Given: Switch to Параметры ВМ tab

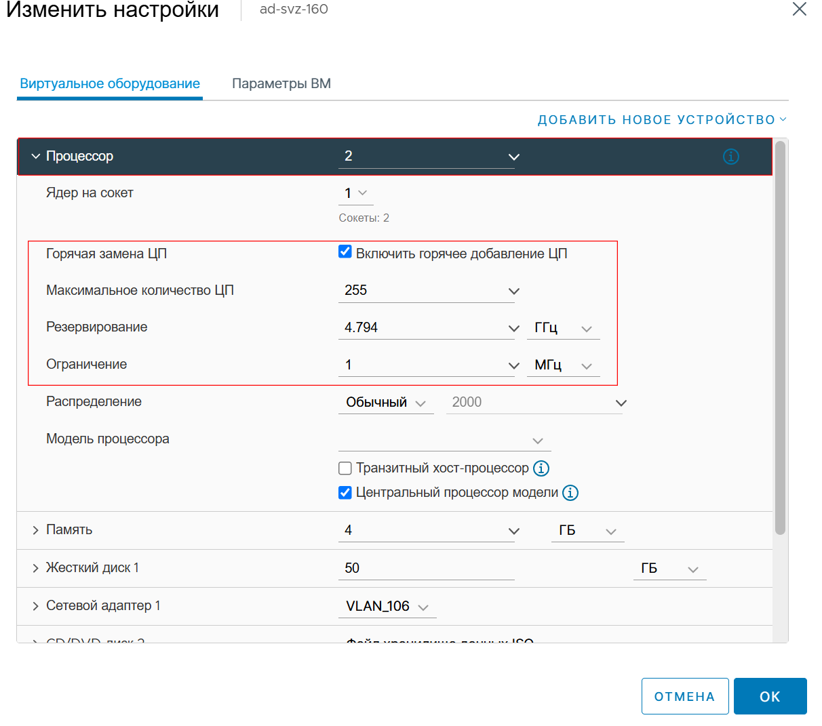Looking at the screenshot, I should click(281, 83).
